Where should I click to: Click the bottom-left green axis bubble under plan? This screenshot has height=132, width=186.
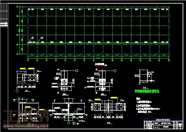point(28,60)
